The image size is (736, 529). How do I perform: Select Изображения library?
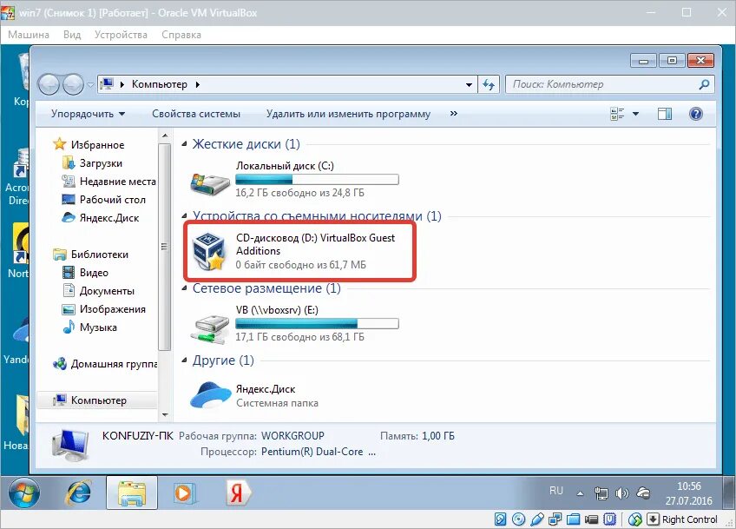104,309
